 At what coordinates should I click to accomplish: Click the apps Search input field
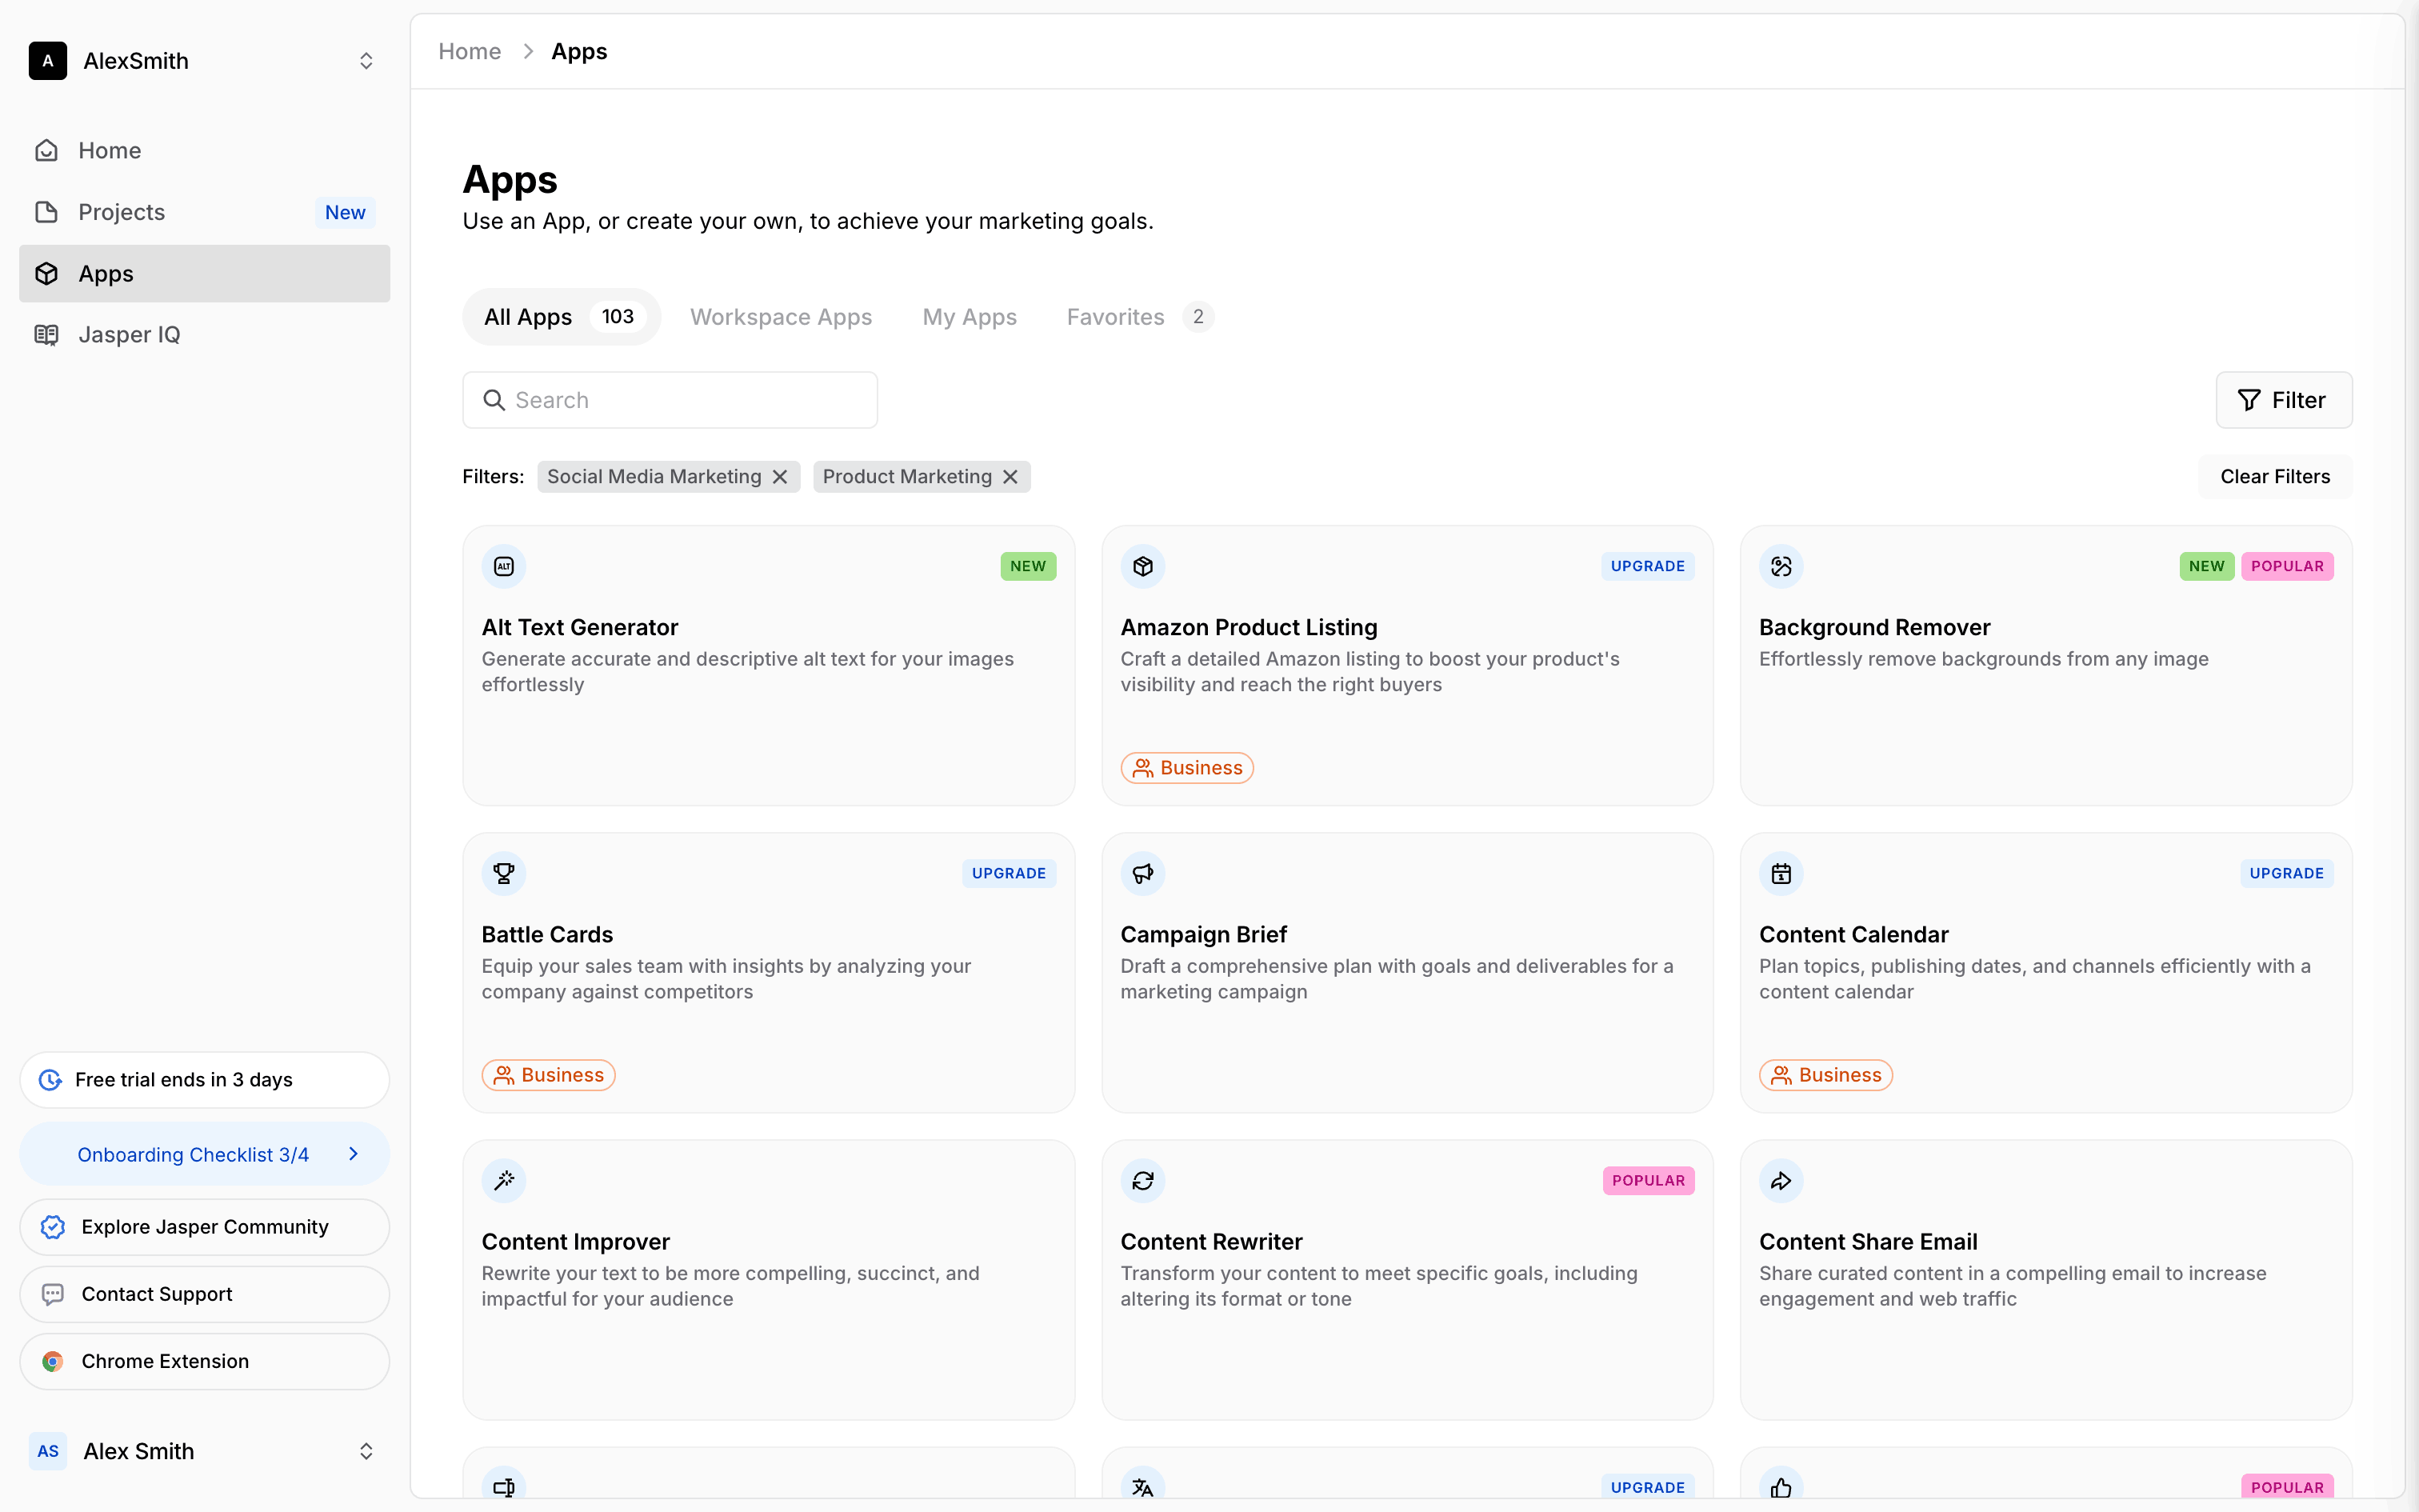[670, 400]
